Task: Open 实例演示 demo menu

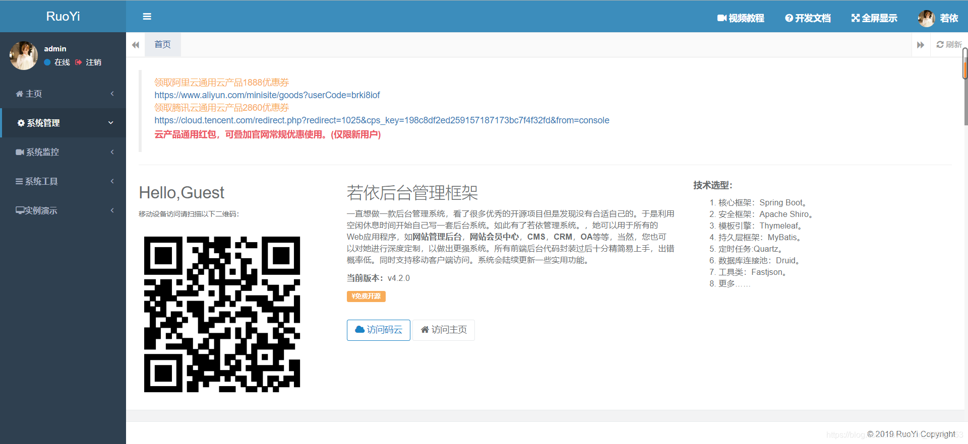Action: click(x=63, y=210)
